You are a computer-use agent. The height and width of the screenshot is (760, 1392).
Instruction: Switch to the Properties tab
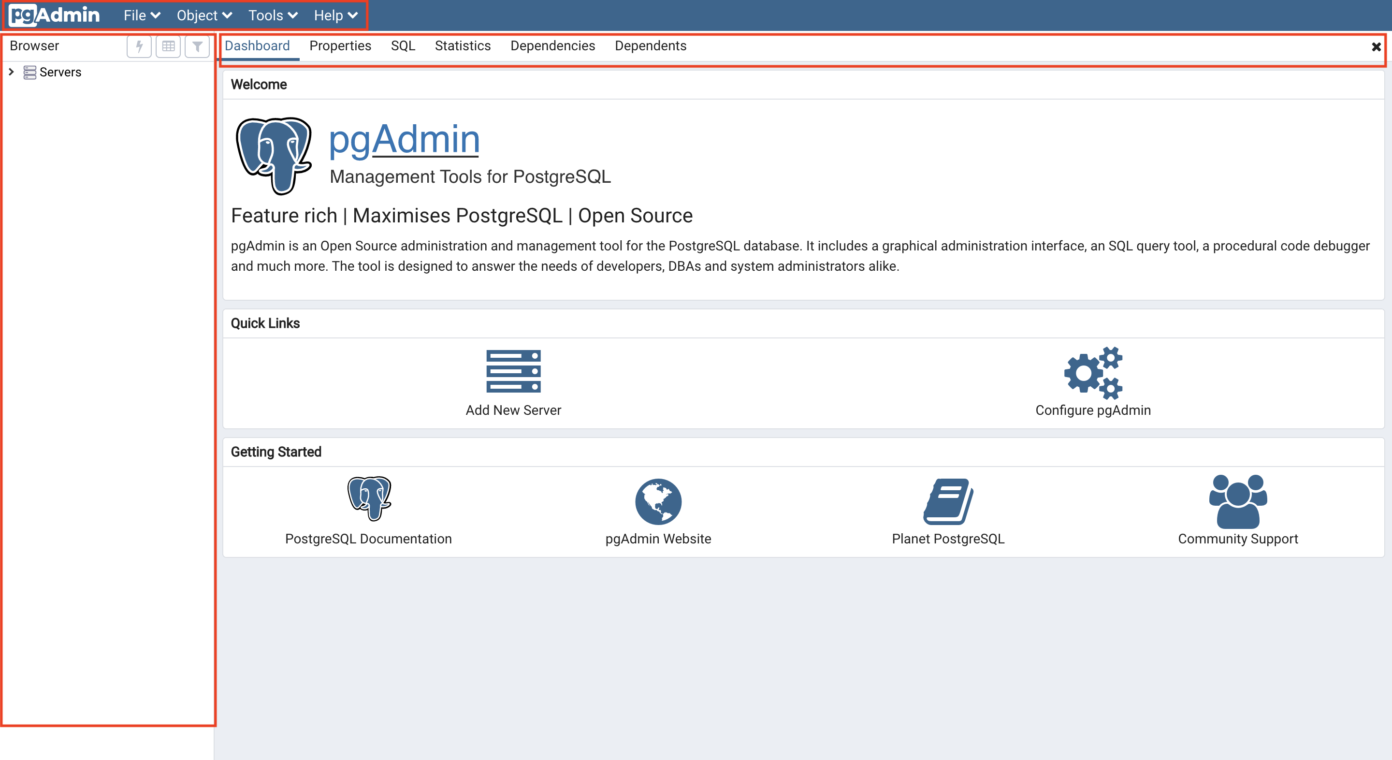[340, 46]
